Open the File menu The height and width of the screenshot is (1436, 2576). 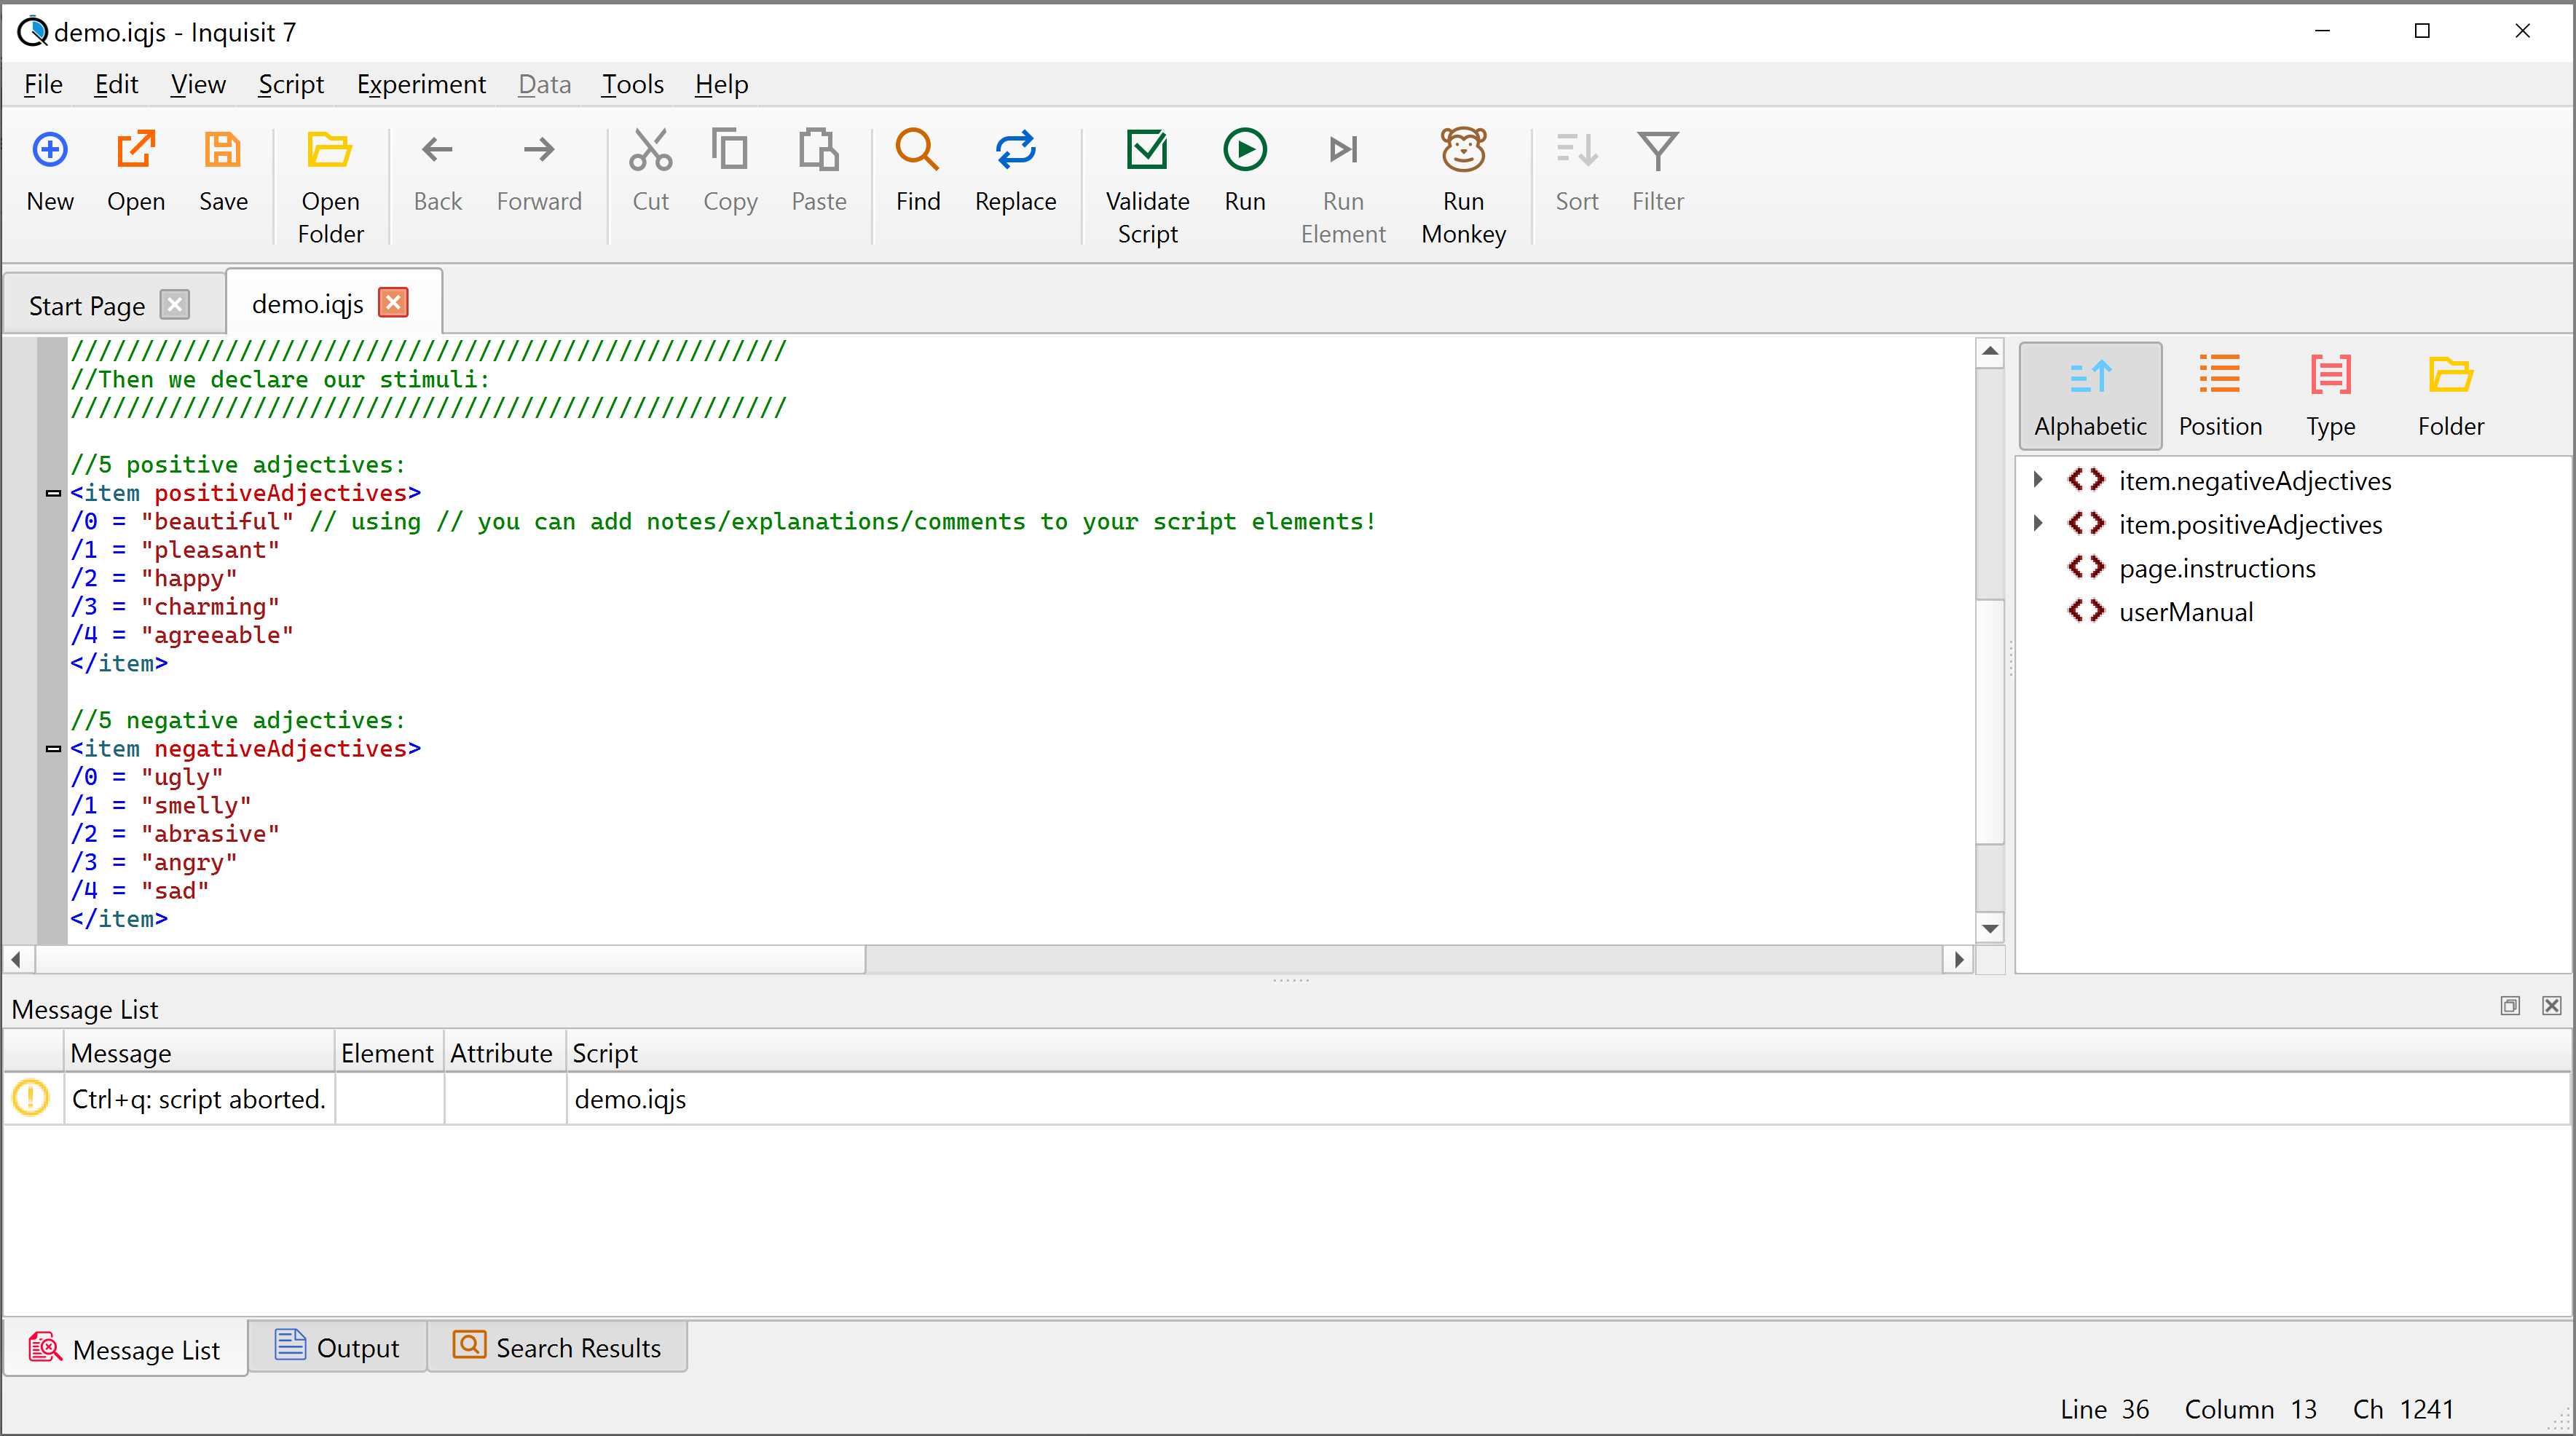[x=43, y=85]
